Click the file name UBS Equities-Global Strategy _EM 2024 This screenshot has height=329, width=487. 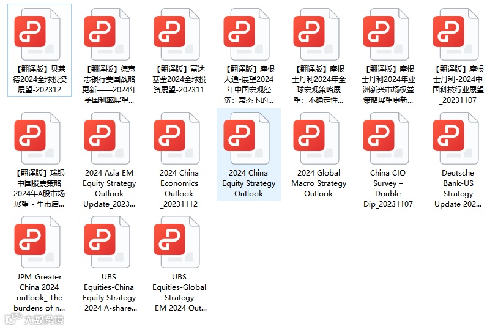coord(179,292)
